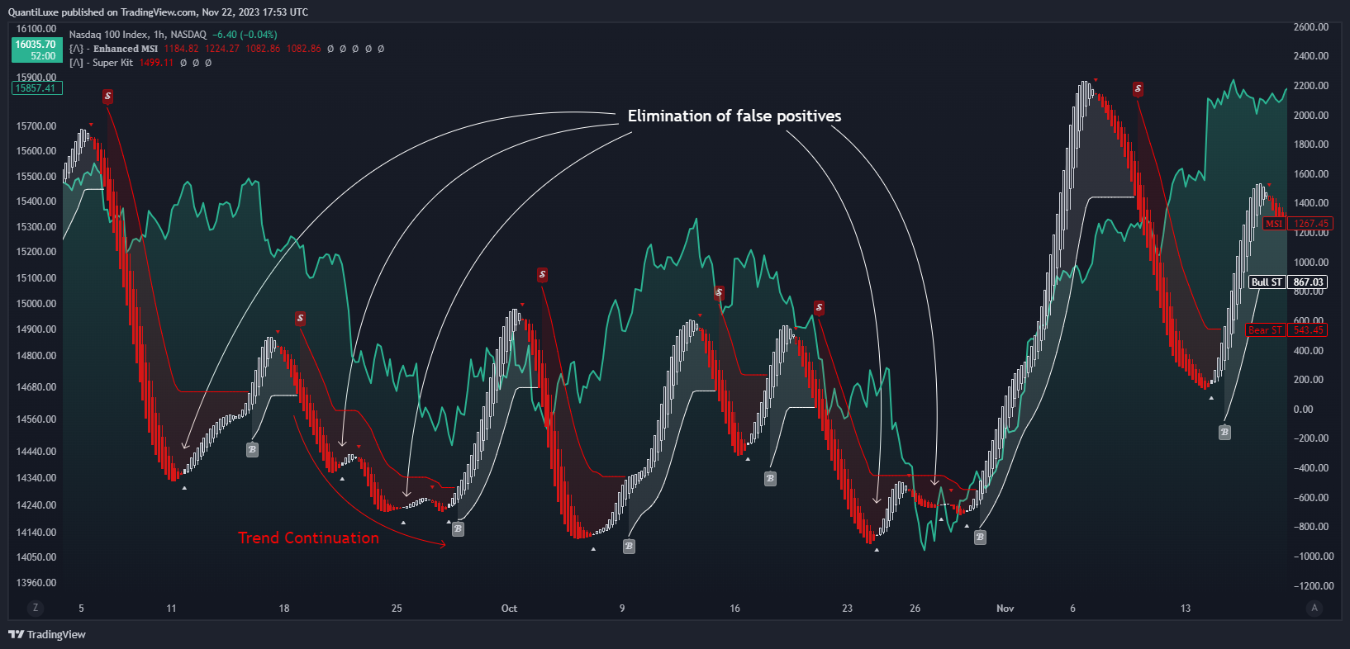1350x649 pixels.
Task: Click the 1224.27 Enhanced MSI value
Action: [222, 49]
